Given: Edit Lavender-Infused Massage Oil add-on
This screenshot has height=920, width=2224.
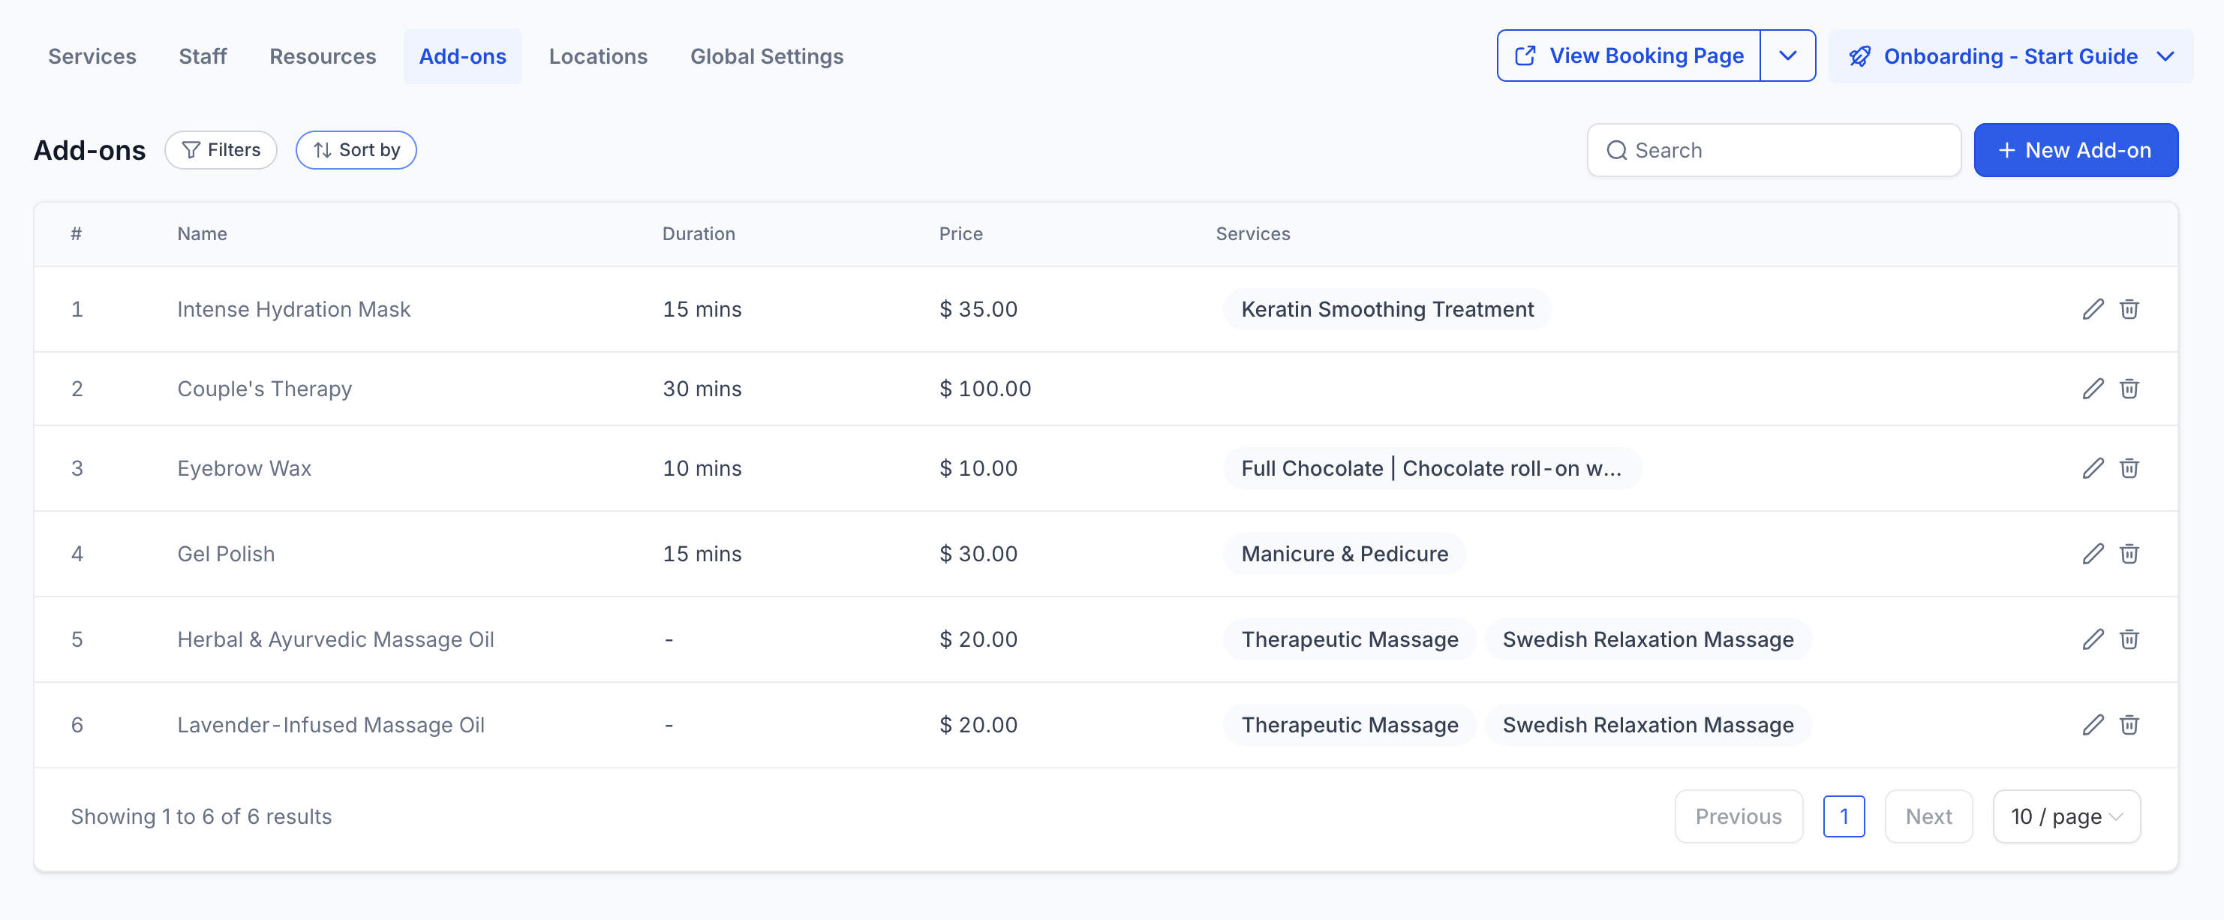Looking at the screenshot, I should (2092, 724).
